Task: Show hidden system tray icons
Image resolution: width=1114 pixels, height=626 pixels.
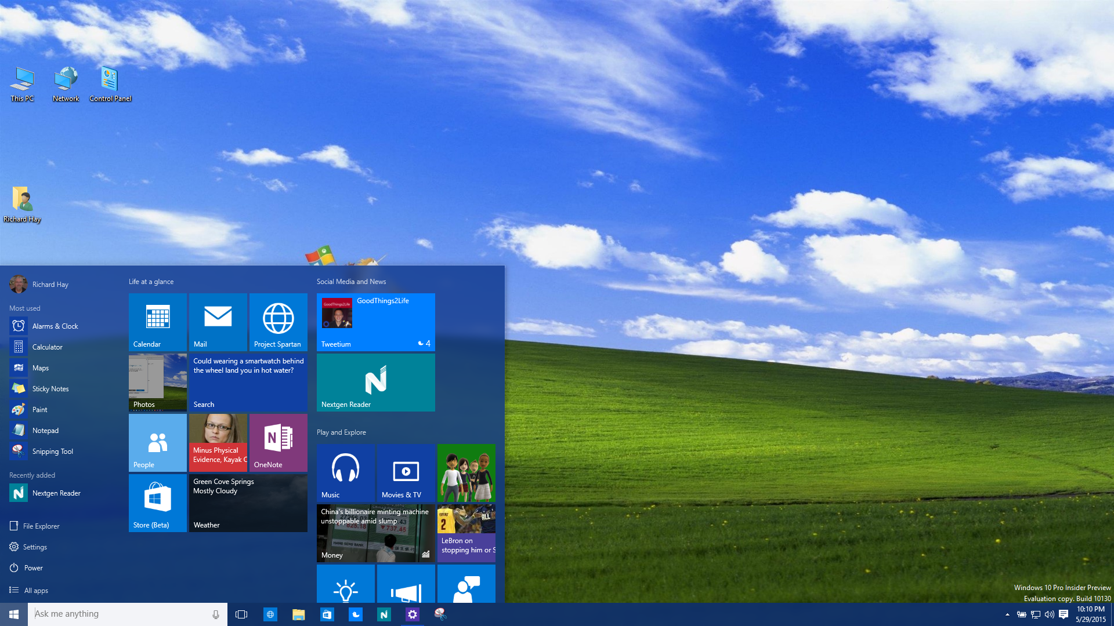Action: (x=1007, y=614)
